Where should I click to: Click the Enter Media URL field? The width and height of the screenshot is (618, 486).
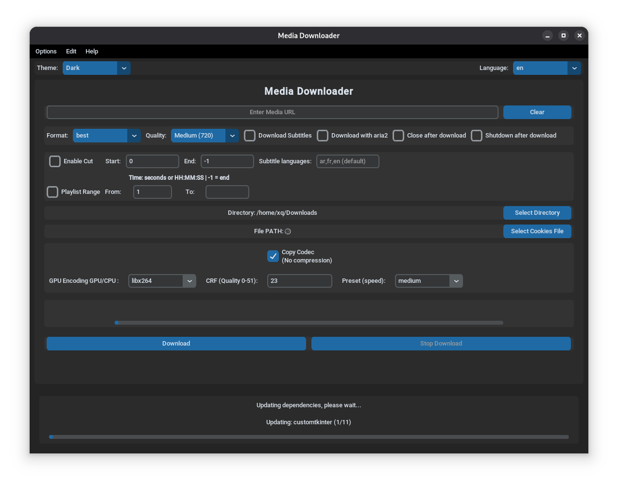pos(273,112)
